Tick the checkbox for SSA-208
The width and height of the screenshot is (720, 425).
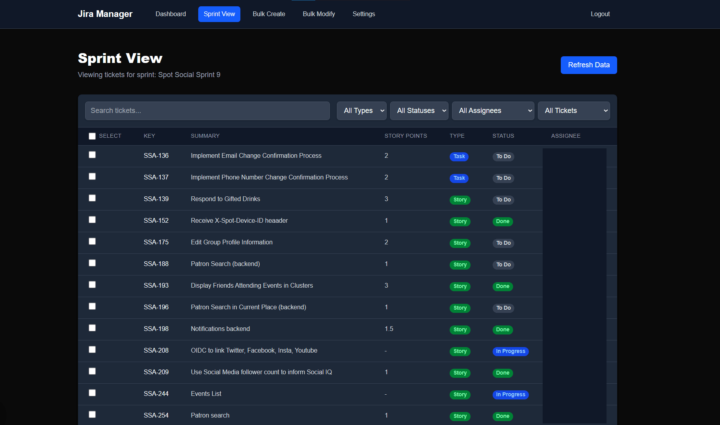coord(92,349)
